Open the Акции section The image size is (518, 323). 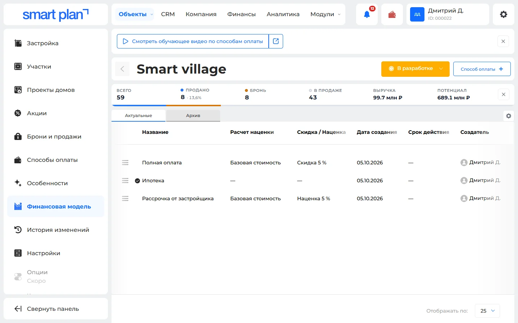point(56,113)
